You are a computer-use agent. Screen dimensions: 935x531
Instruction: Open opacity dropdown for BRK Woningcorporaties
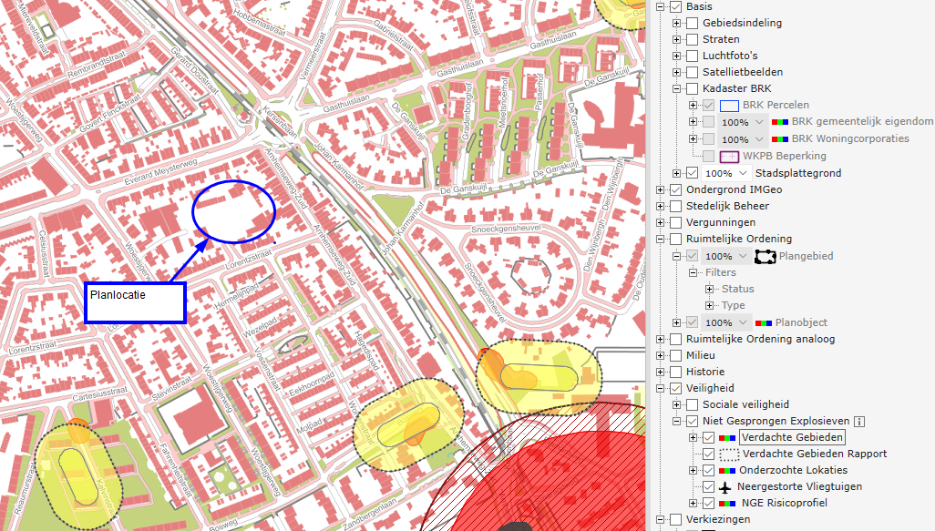[x=743, y=139]
